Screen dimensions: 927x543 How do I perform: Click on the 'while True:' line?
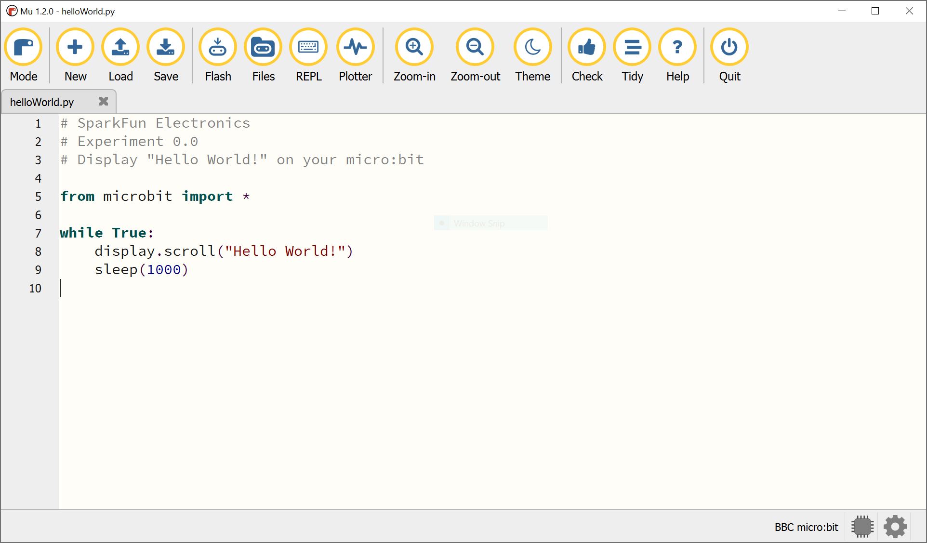pos(106,233)
